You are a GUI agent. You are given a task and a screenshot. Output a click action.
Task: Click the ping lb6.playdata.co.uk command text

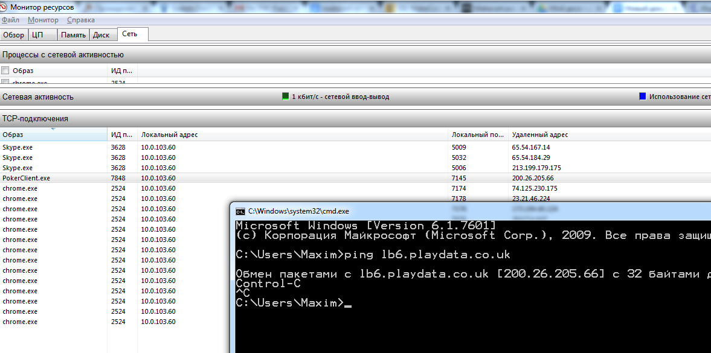click(427, 255)
